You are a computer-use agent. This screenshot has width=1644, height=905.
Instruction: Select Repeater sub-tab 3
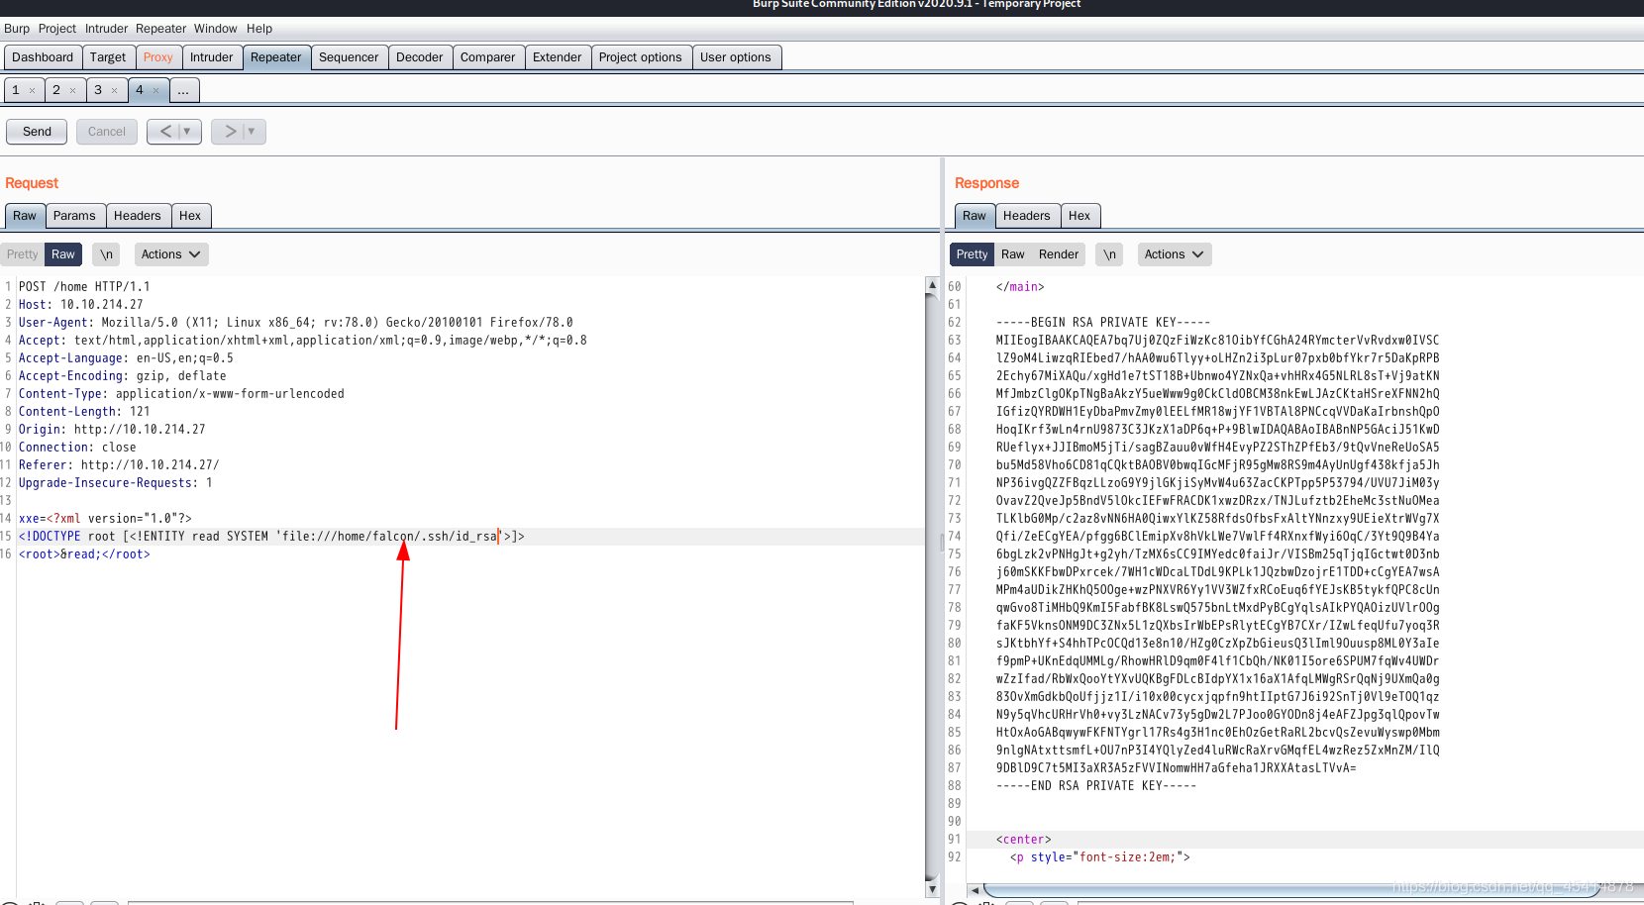tap(98, 90)
